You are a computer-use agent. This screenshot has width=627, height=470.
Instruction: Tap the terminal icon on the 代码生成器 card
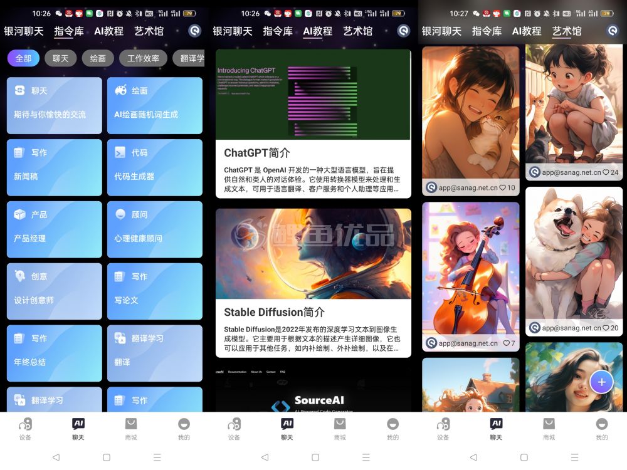point(120,152)
